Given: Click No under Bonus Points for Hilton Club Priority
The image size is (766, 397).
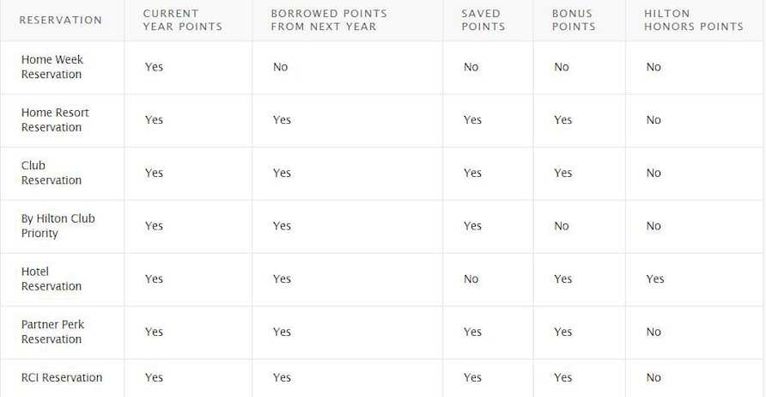Looking at the screenshot, I should (562, 226).
